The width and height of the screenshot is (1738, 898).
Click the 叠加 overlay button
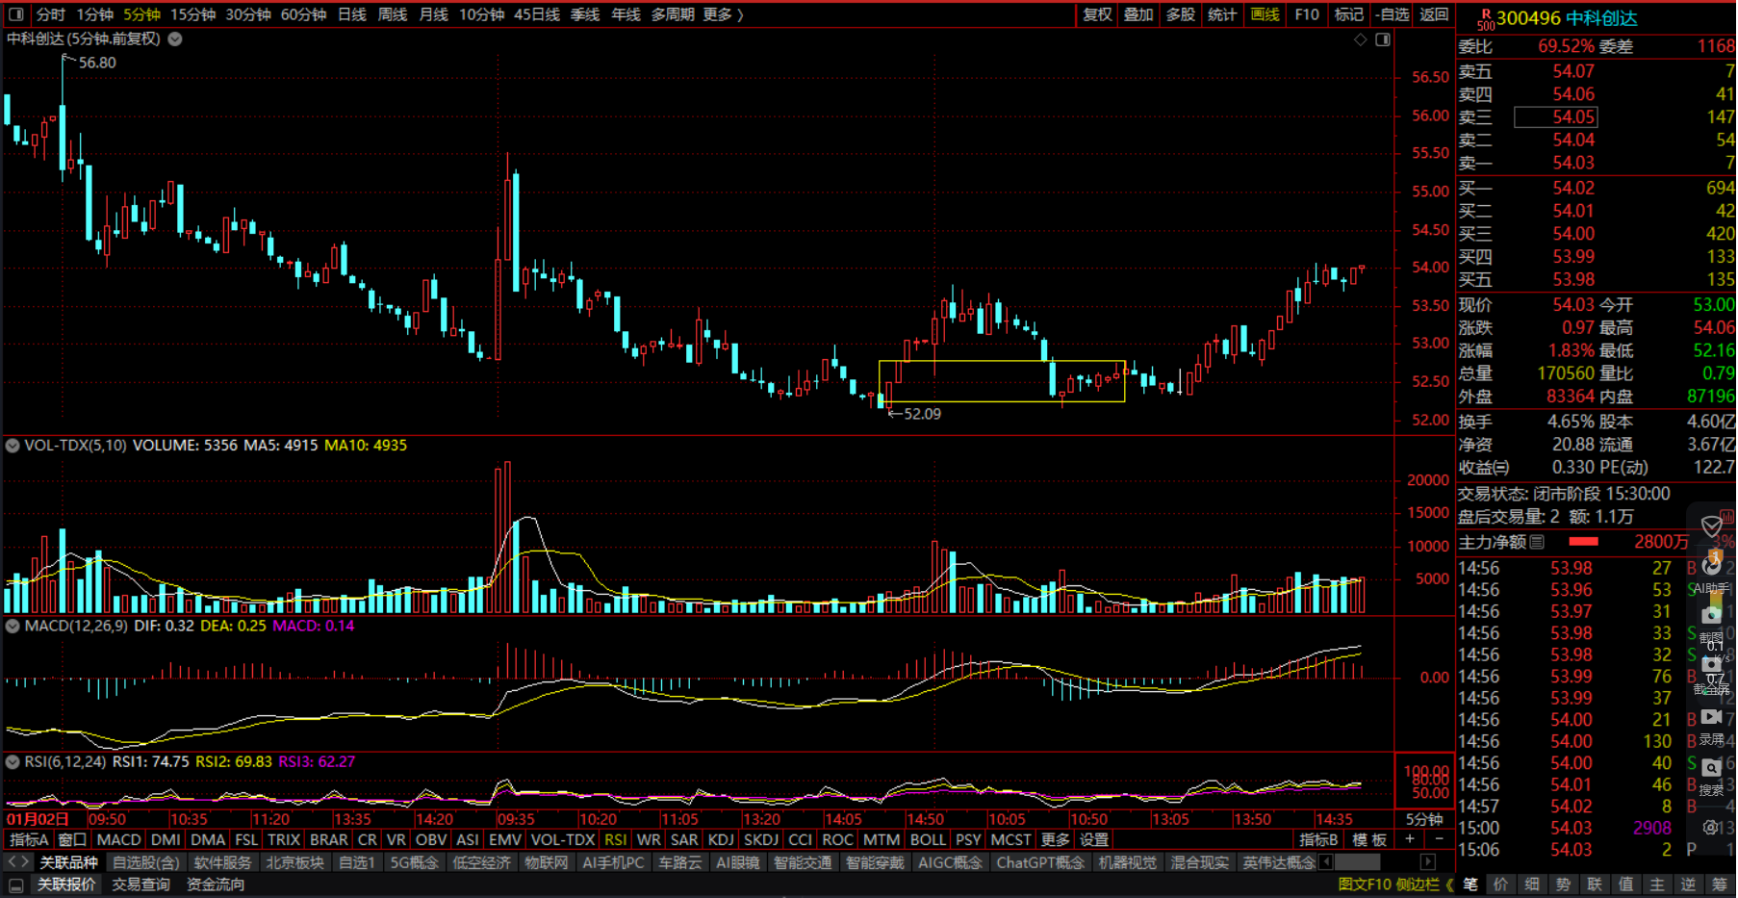pyautogui.click(x=1138, y=14)
